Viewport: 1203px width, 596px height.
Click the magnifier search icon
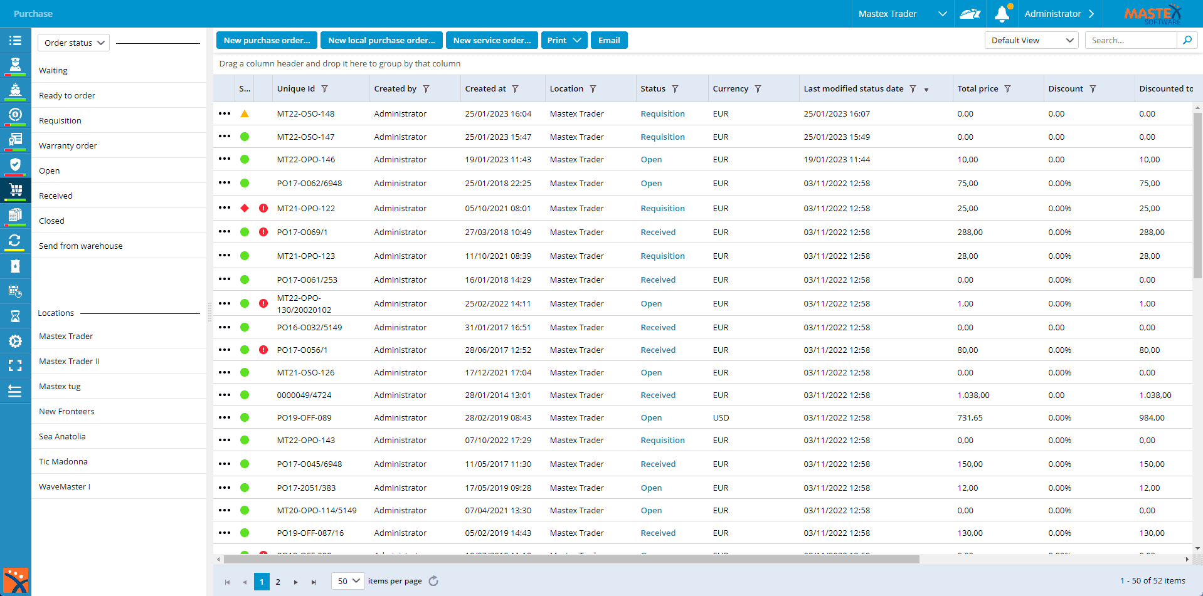[x=1187, y=40]
